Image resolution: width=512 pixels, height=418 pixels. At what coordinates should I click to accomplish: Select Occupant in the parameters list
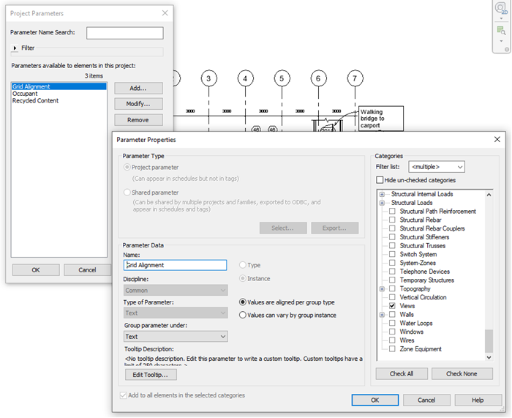click(x=25, y=94)
